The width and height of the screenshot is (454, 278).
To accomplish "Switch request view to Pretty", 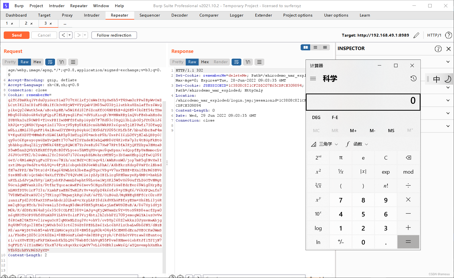I will 10,62.
